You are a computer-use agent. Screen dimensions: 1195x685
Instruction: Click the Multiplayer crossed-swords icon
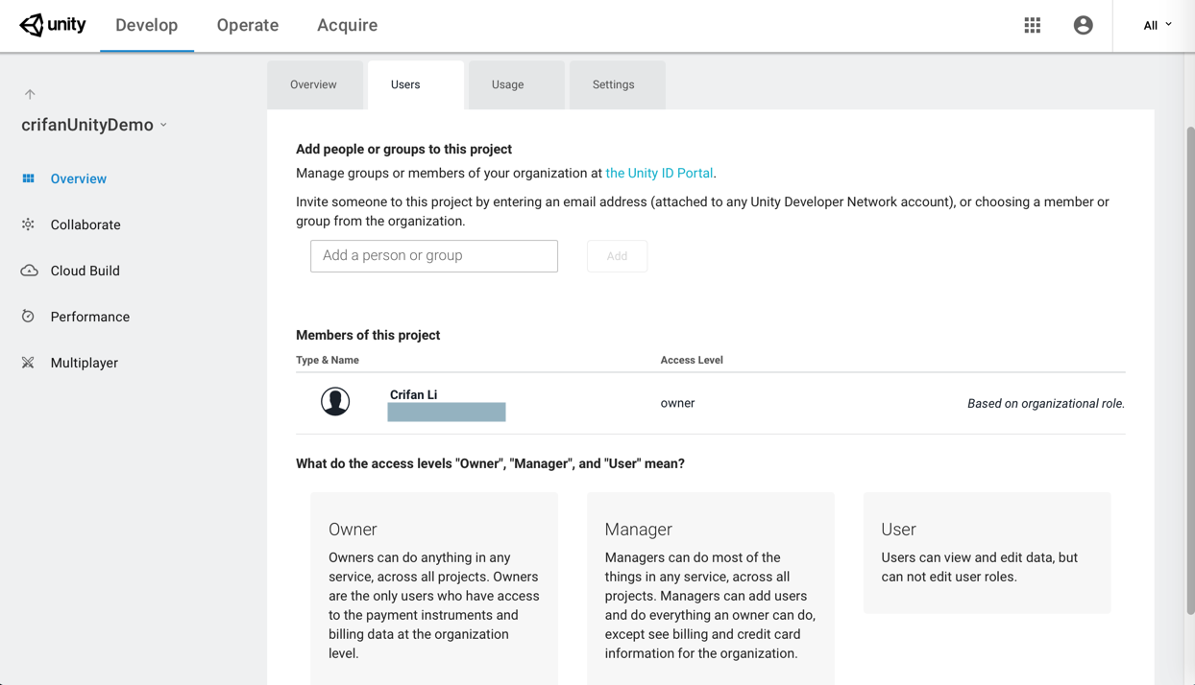click(x=29, y=363)
